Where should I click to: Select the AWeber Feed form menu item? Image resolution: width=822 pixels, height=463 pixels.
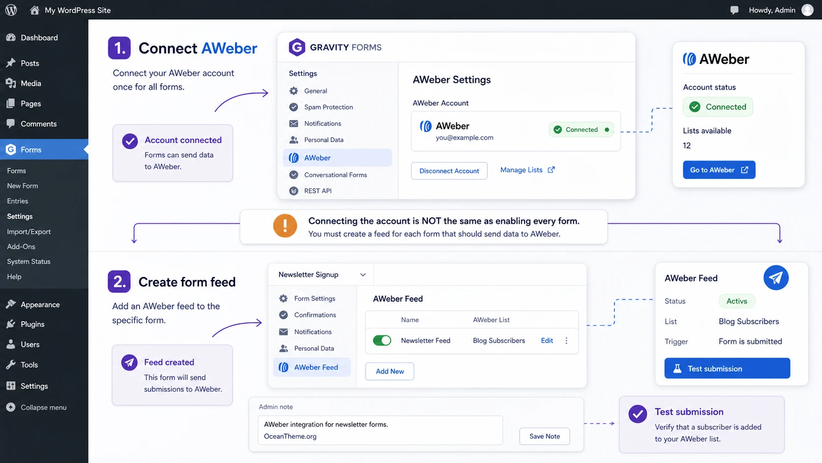312,367
